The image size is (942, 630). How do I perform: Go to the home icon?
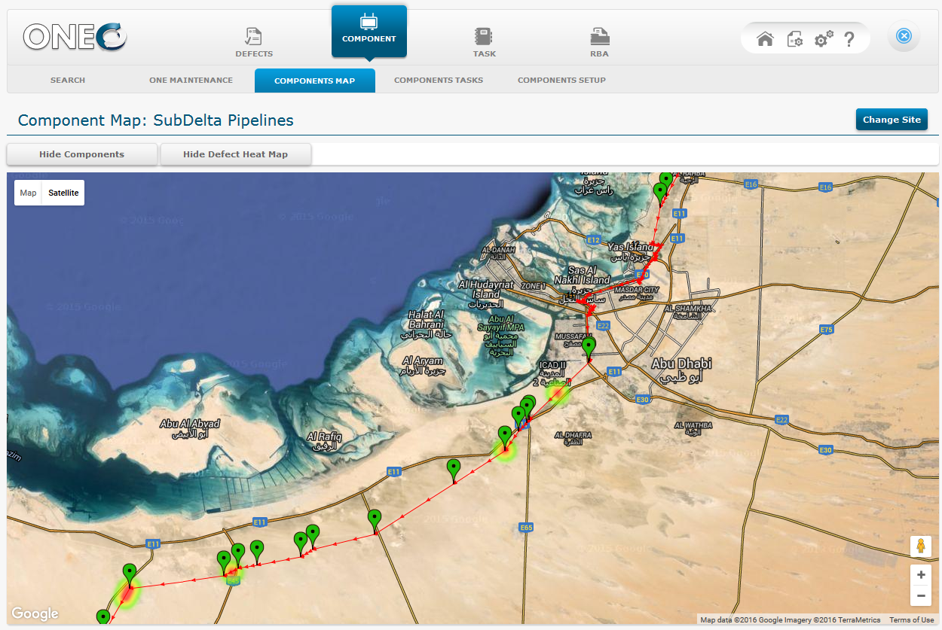click(765, 39)
